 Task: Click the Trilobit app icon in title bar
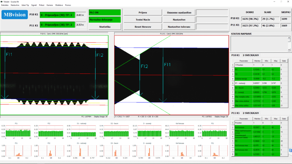[x=1, y=2]
